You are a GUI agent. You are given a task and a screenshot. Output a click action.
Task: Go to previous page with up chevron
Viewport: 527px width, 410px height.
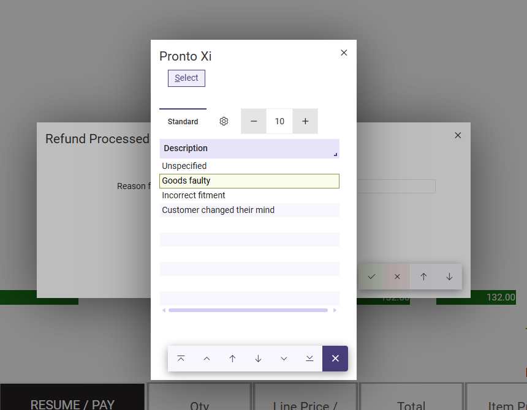coord(207,359)
